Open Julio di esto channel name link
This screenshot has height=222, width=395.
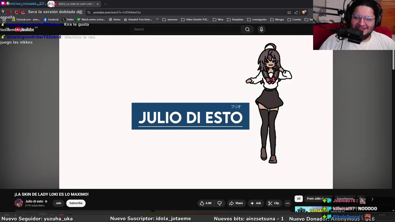(34, 201)
